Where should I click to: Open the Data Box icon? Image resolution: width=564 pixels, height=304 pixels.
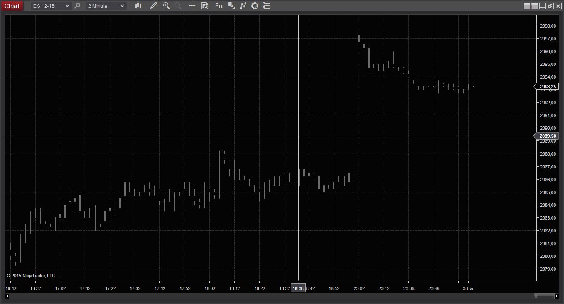[x=205, y=6]
